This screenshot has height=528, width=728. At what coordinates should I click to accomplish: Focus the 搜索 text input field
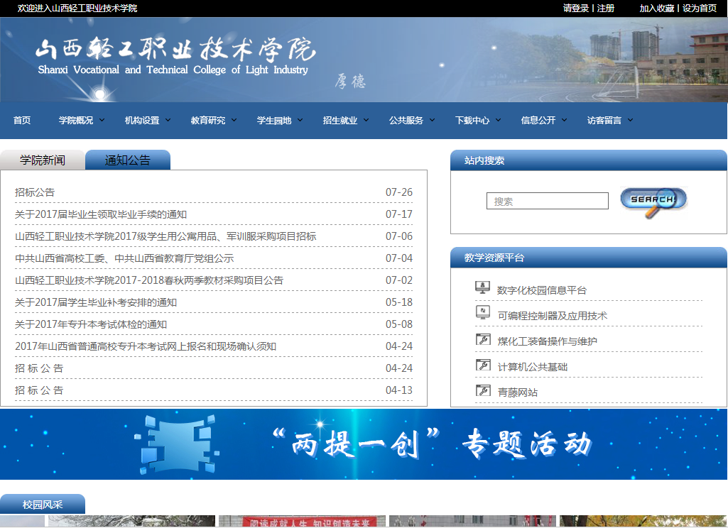547,202
